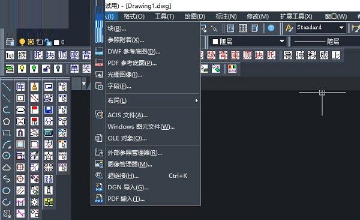Image resolution: width=360 pixels, height=220 pixels.
Task: Click the blue floppy disk save icon
Action: click(49, 110)
